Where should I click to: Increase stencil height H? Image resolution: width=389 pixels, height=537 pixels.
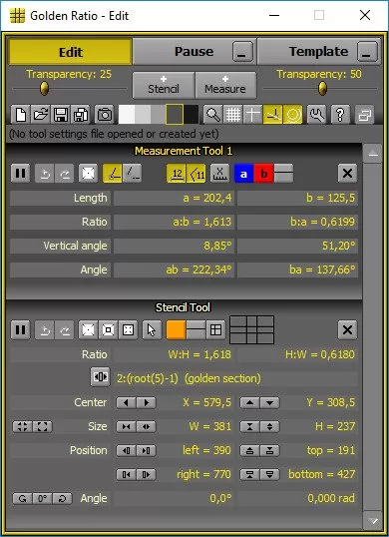click(x=270, y=427)
